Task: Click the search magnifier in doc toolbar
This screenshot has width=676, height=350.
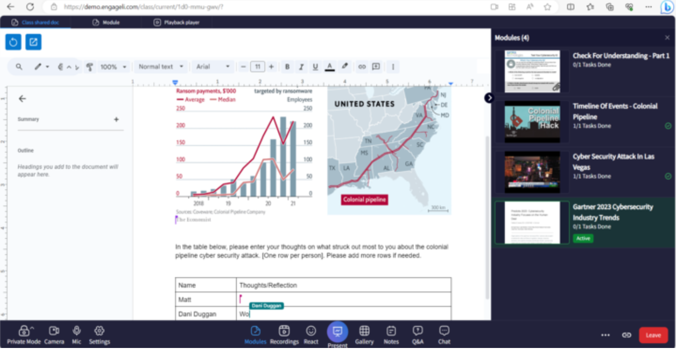Action: 19,66
